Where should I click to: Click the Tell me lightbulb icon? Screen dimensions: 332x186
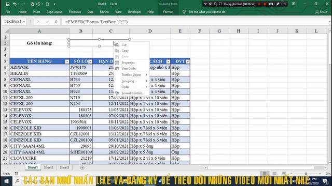click(184, 12)
